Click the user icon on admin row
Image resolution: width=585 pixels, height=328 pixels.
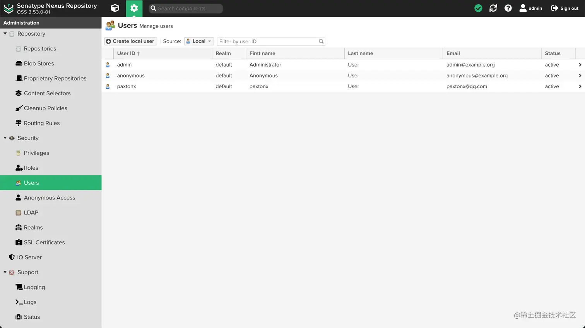click(x=108, y=65)
